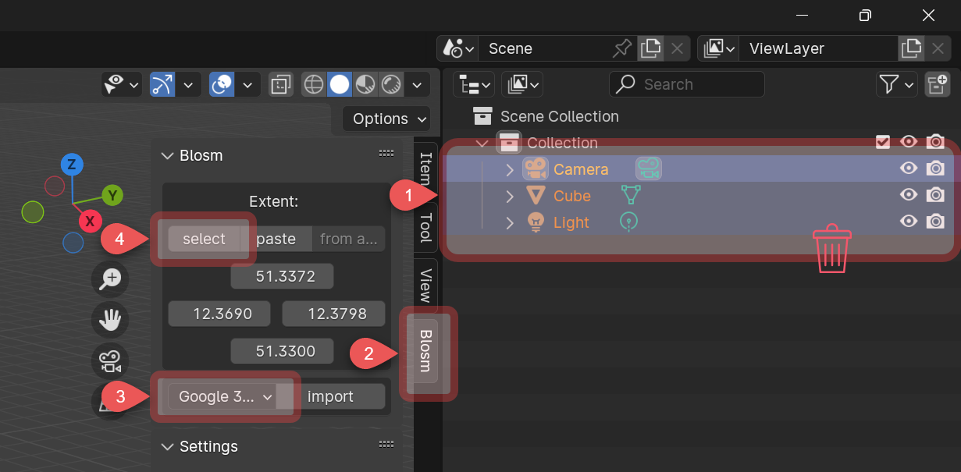Expand the Cube tree item

pyautogui.click(x=510, y=195)
